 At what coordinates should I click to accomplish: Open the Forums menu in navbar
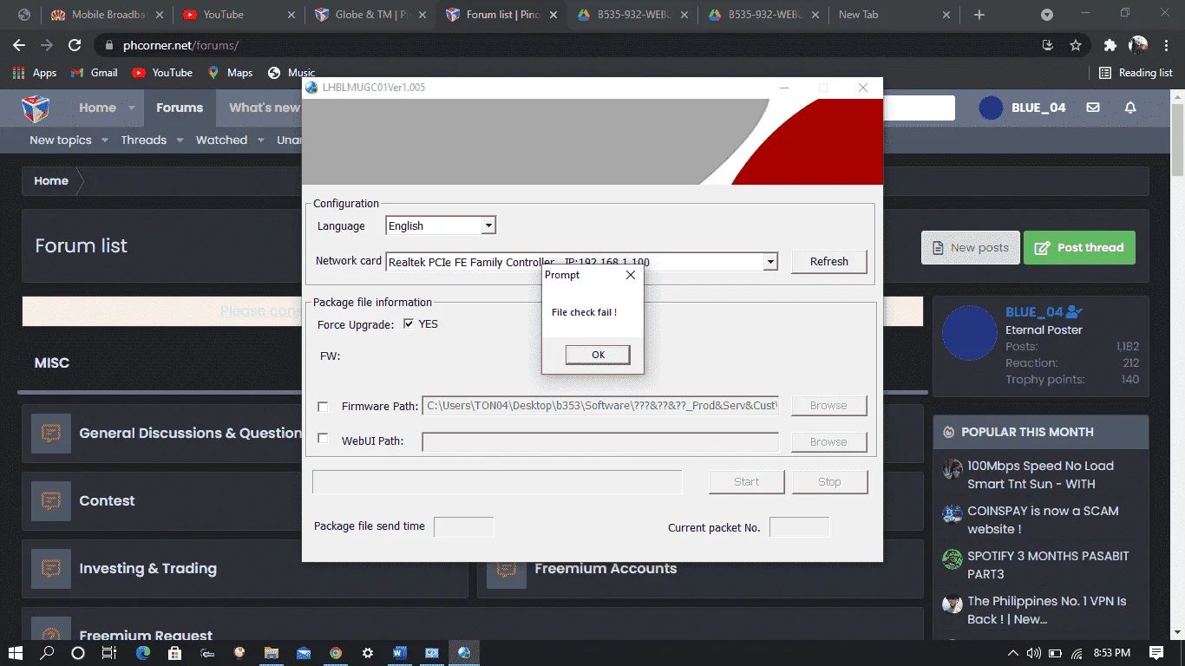tap(180, 108)
